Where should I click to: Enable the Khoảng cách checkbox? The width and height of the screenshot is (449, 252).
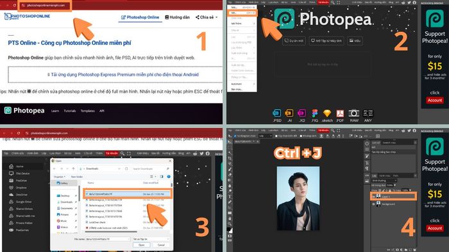point(301,136)
